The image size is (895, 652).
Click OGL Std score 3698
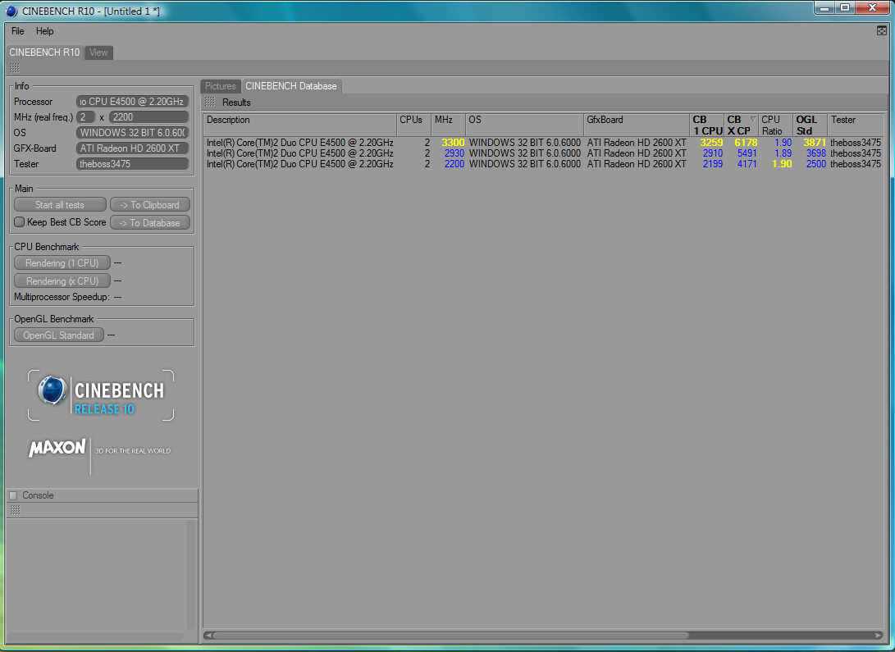click(815, 153)
